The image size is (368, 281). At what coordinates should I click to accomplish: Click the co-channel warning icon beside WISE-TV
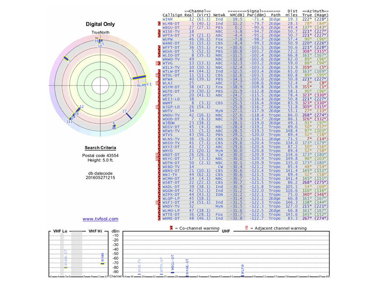pyautogui.click(x=159, y=31)
